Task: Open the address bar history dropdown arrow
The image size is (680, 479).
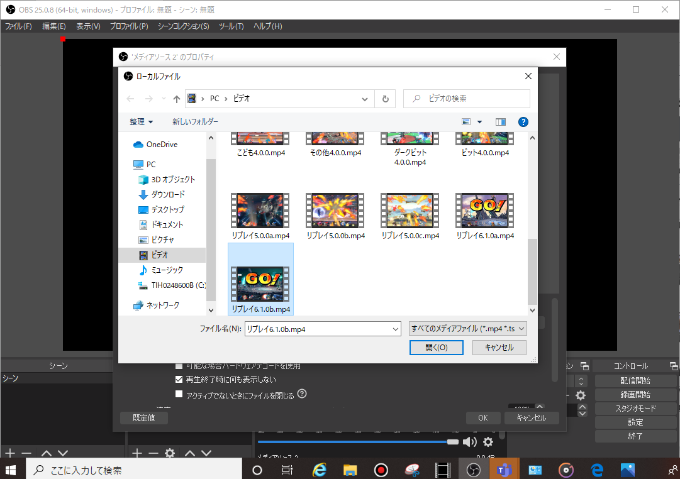Action: click(x=365, y=99)
